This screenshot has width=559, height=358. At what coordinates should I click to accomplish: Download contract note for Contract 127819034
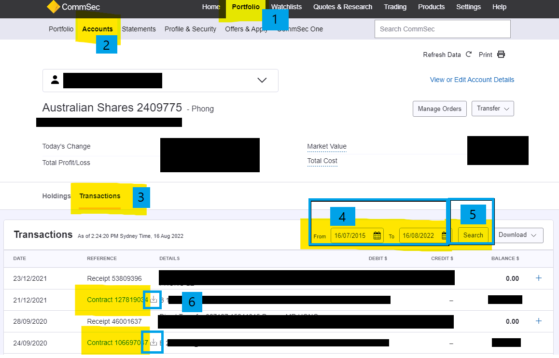[x=154, y=299]
